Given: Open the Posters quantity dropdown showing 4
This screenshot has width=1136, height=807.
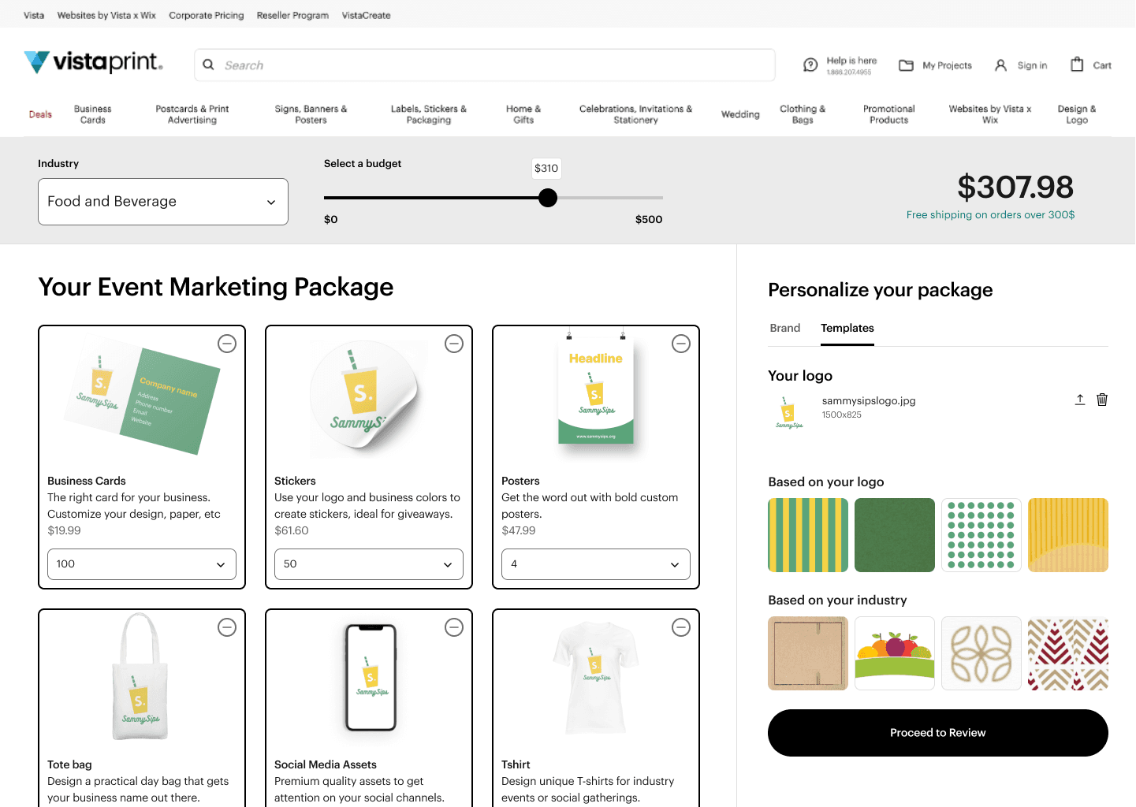Looking at the screenshot, I should [595, 564].
